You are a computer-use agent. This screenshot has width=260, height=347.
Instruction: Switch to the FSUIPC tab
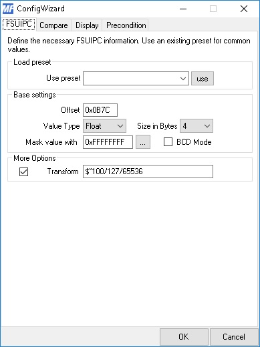pyautogui.click(x=19, y=24)
